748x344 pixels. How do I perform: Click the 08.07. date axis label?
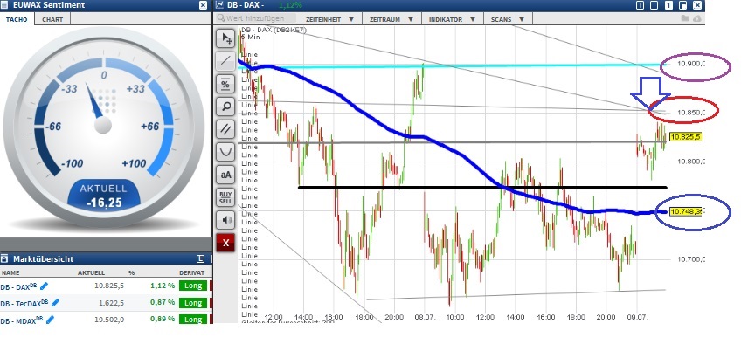[x=424, y=317]
